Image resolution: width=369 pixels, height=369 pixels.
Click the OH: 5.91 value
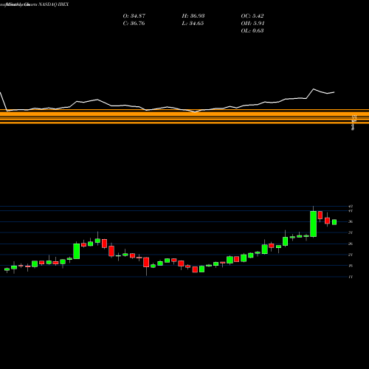point(252,24)
